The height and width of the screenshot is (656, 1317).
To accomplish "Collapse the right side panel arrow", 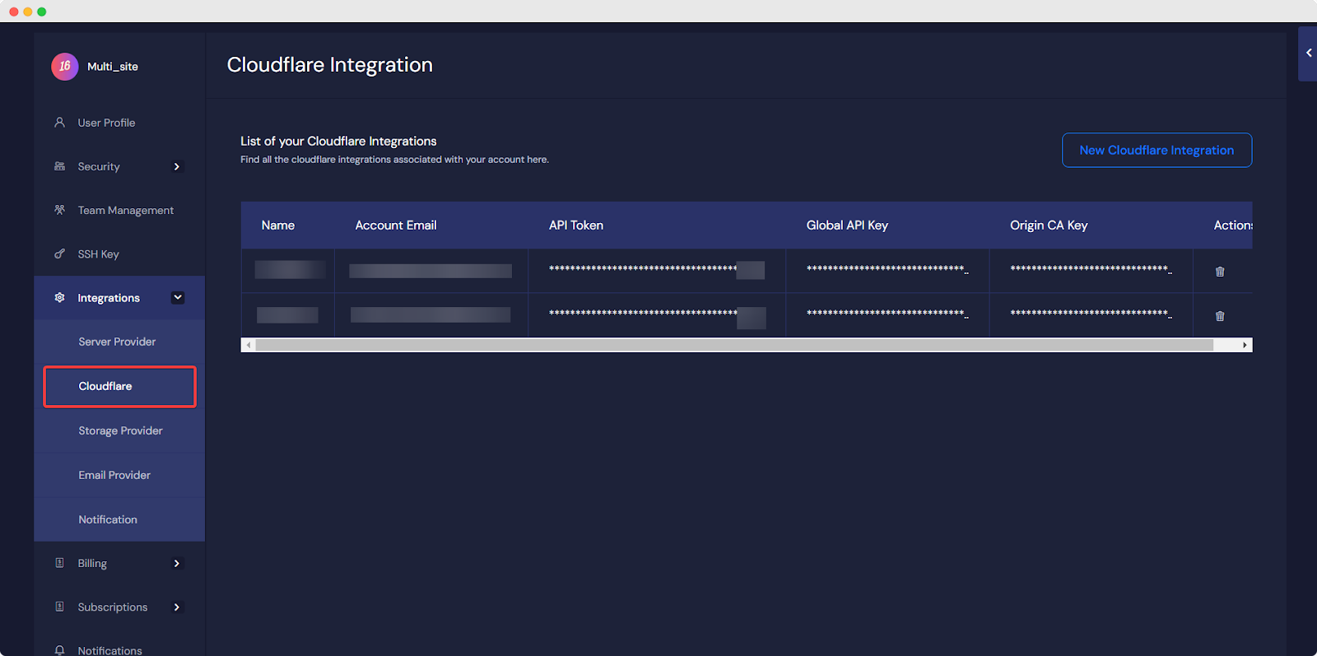I will click(1308, 53).
